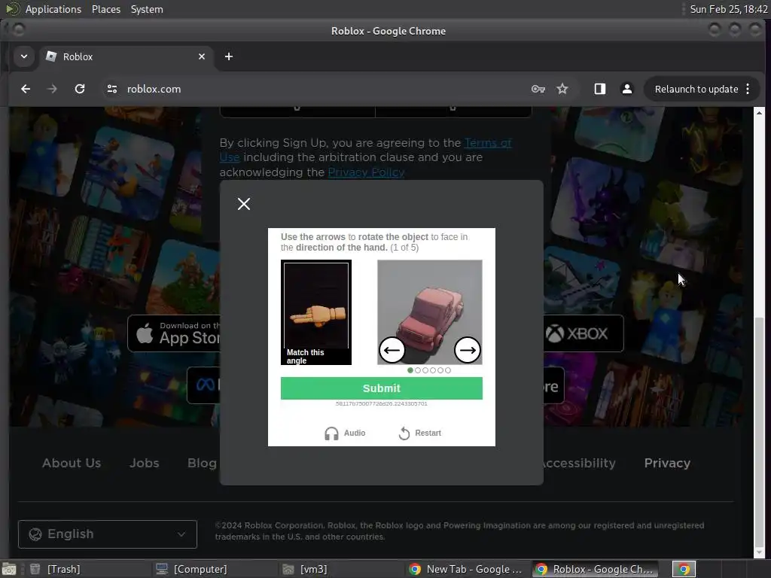Click the App Store download badge
Viewport: 771px width, 578px height.
coord(174,333)
